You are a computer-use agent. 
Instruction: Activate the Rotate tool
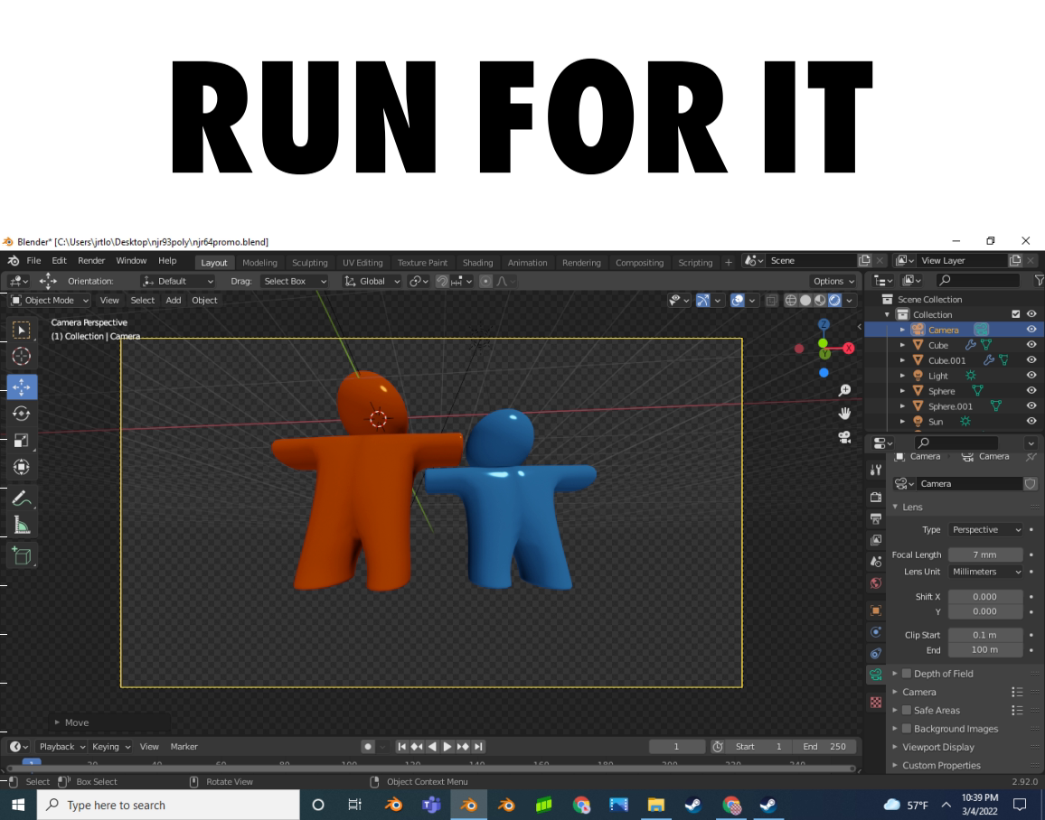pyautogui.click(x=22, y=414)
